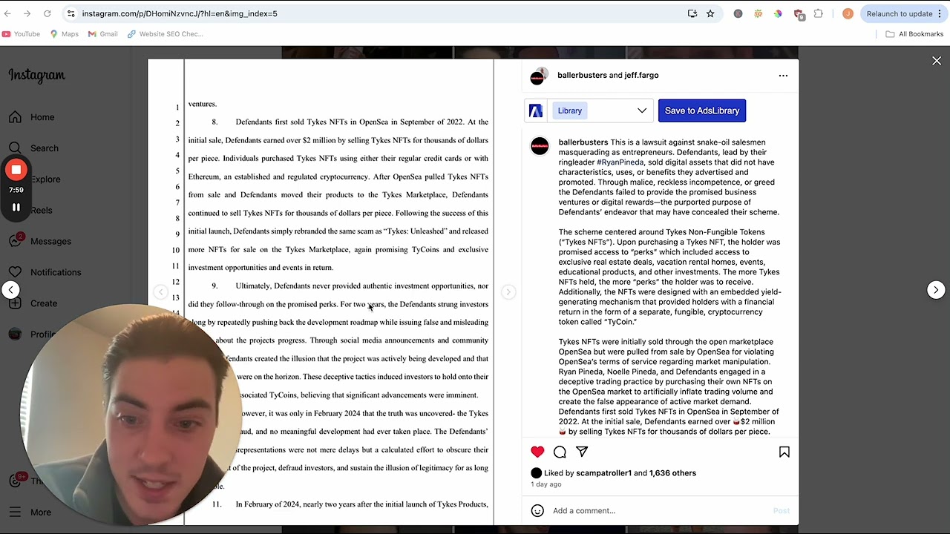Open the Chrome three-dot menu
The height and width of the screenshot is (534, 950).
click(941, 13)
